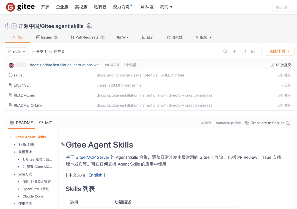This screenshot has width=297, height=209.
Task: Open the Pull Requests tab
Action: [88, 37]
